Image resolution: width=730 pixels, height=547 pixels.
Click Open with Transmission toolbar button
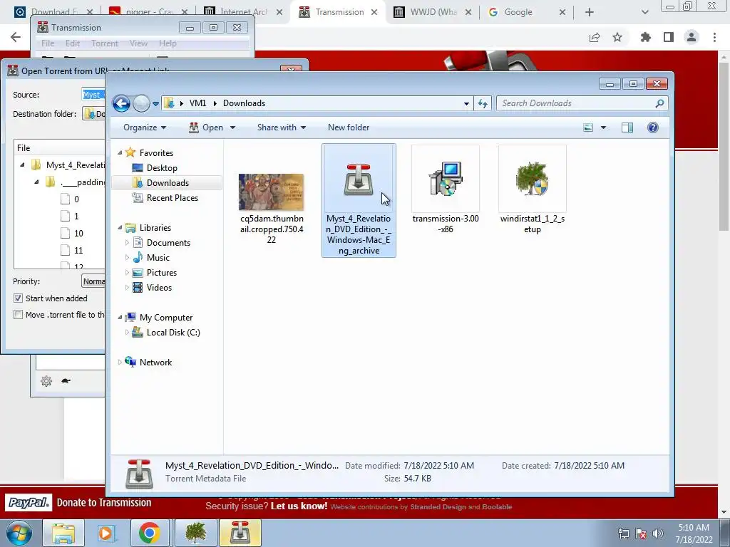point(206,127)
